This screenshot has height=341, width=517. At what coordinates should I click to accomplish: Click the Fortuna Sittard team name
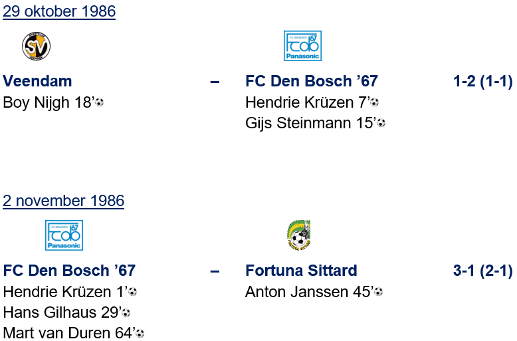click(x=301, y=271)
